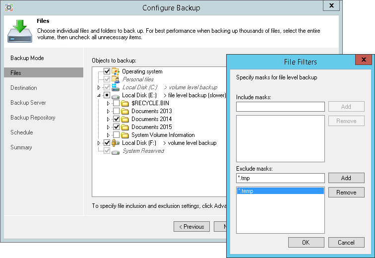375x258 pixels.
Task: Check the System Volume Information checkbox
Action: coord(116,135)
